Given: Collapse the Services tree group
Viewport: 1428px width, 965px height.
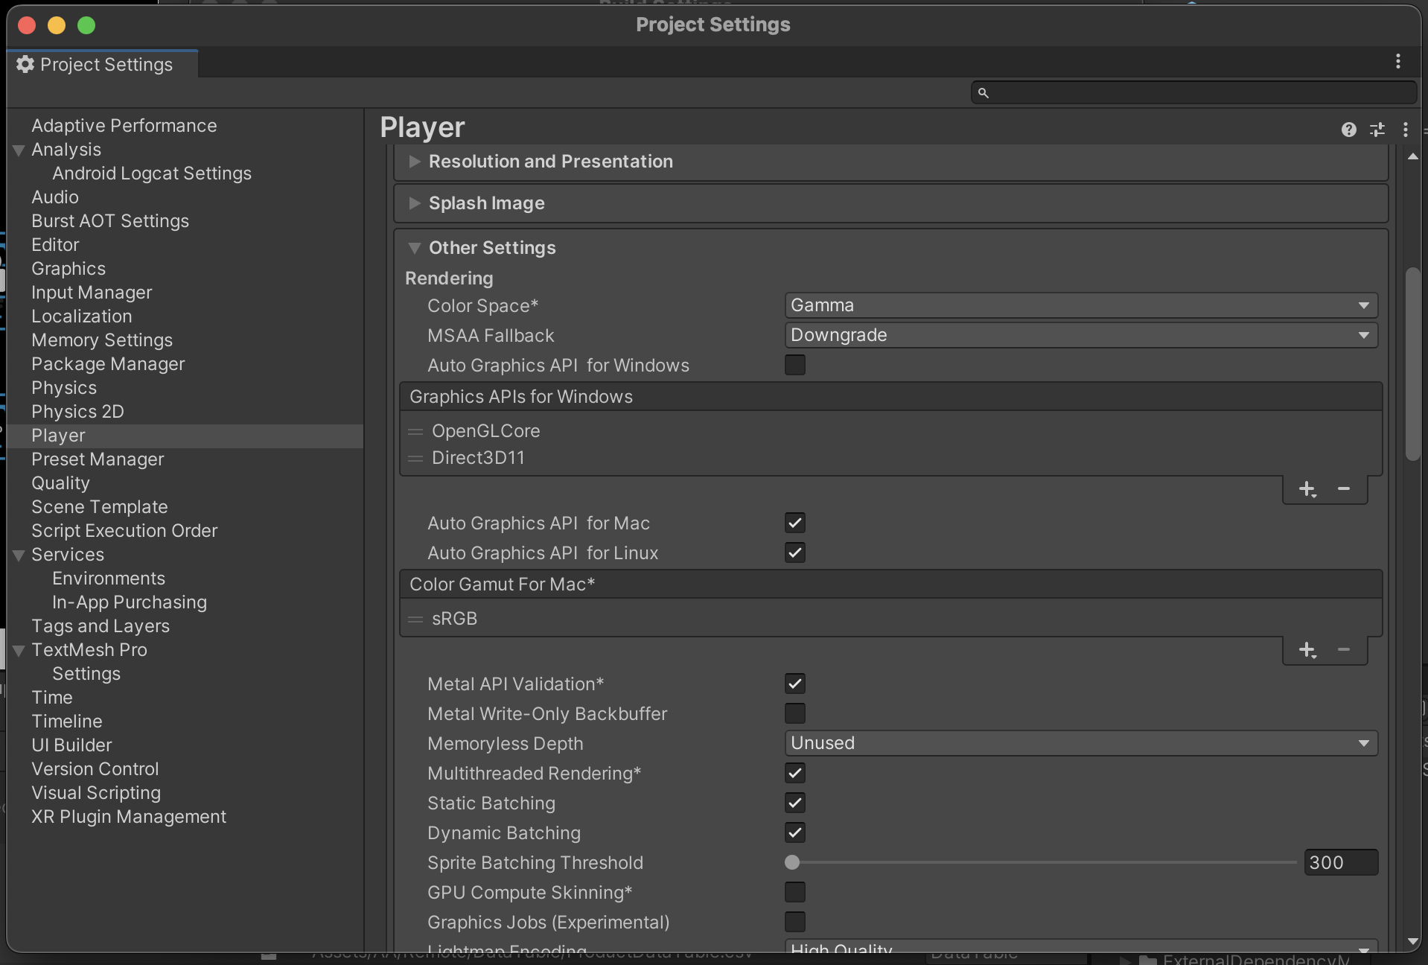Looking at the screenshot, I should point(19,555).
